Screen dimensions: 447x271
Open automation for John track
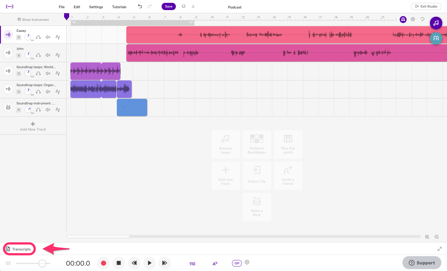[58, 55]
